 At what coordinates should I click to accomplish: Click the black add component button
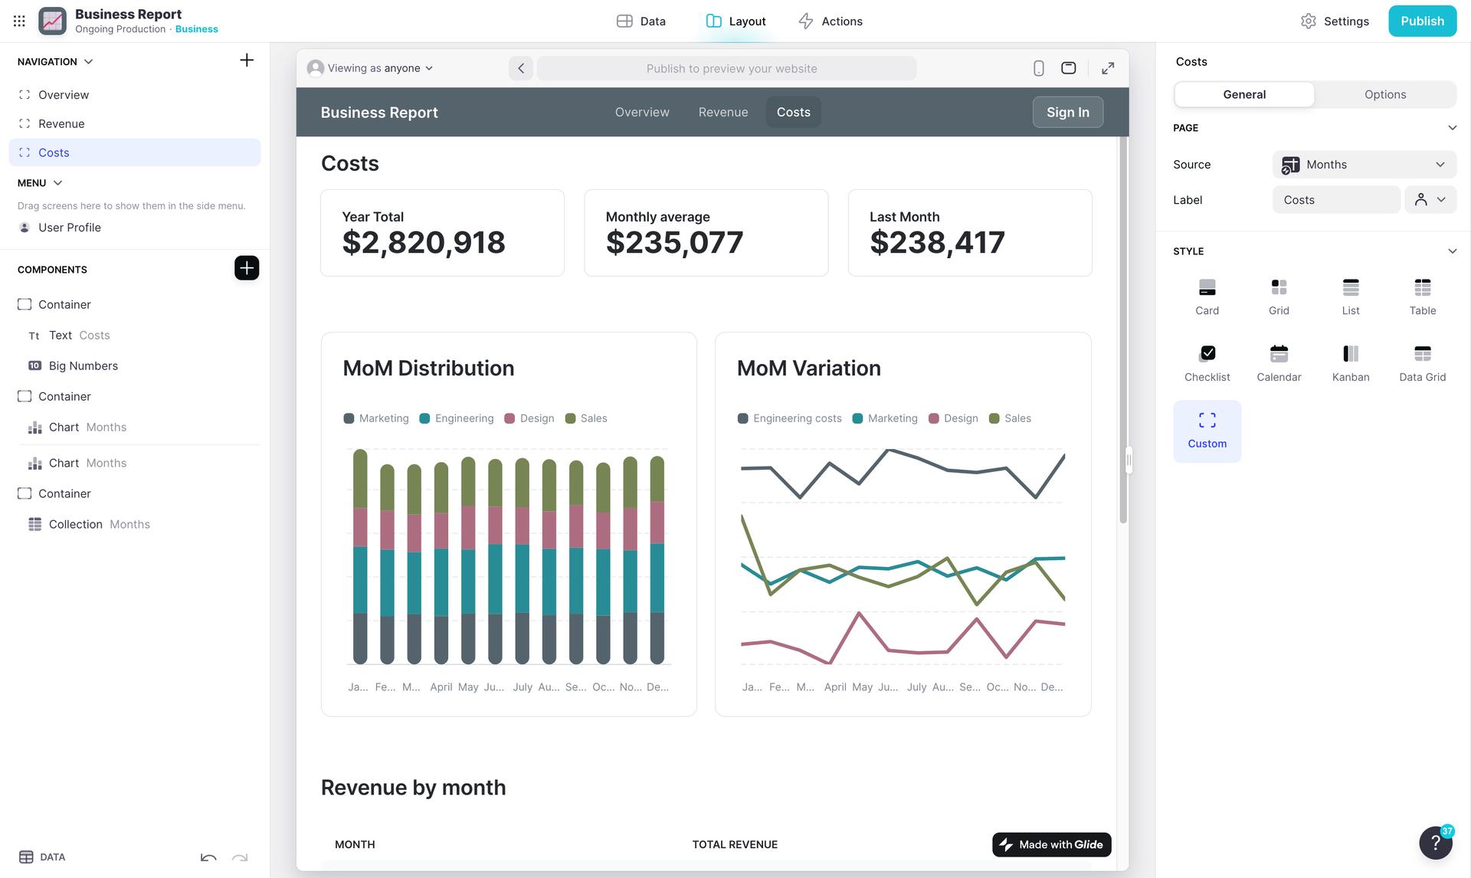[247, 268]
